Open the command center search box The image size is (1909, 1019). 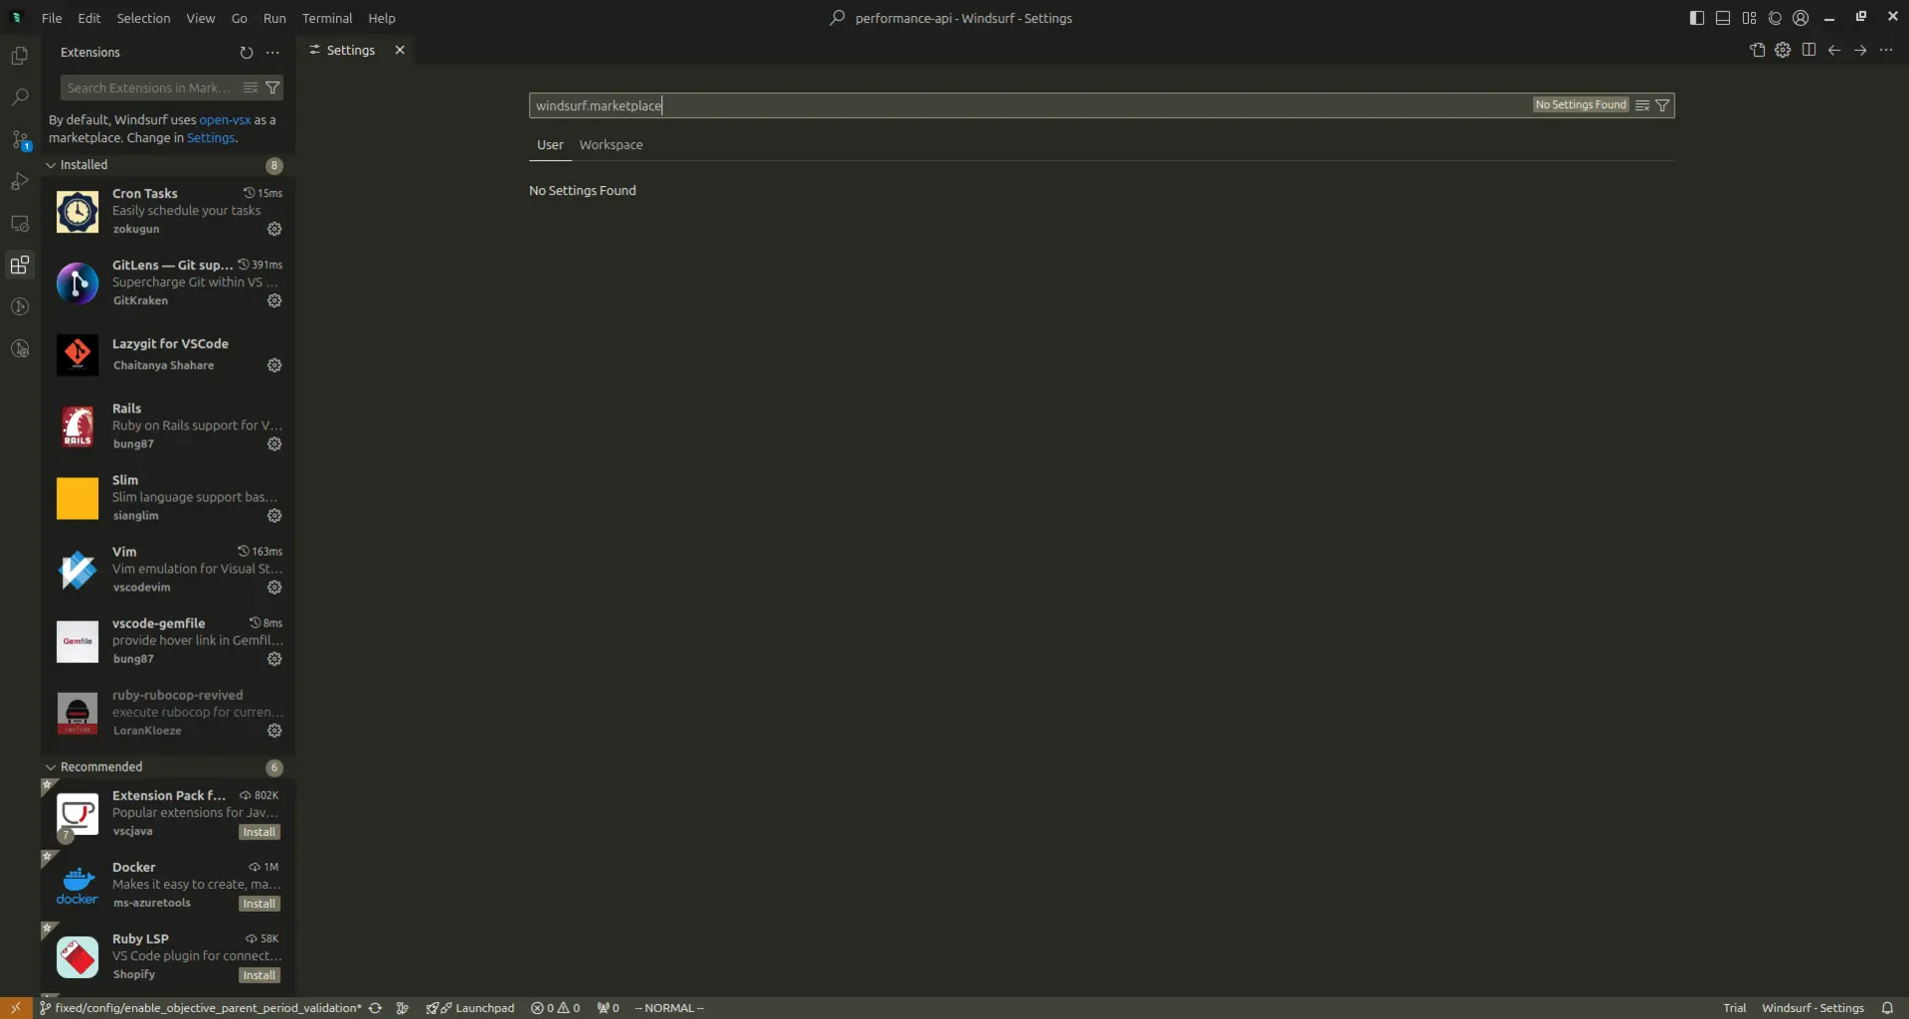(952, 18)
